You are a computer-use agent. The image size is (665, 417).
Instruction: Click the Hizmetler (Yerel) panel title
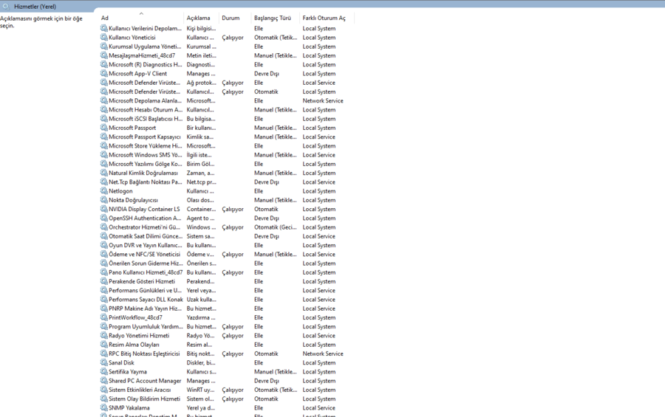tap(35, 7)
